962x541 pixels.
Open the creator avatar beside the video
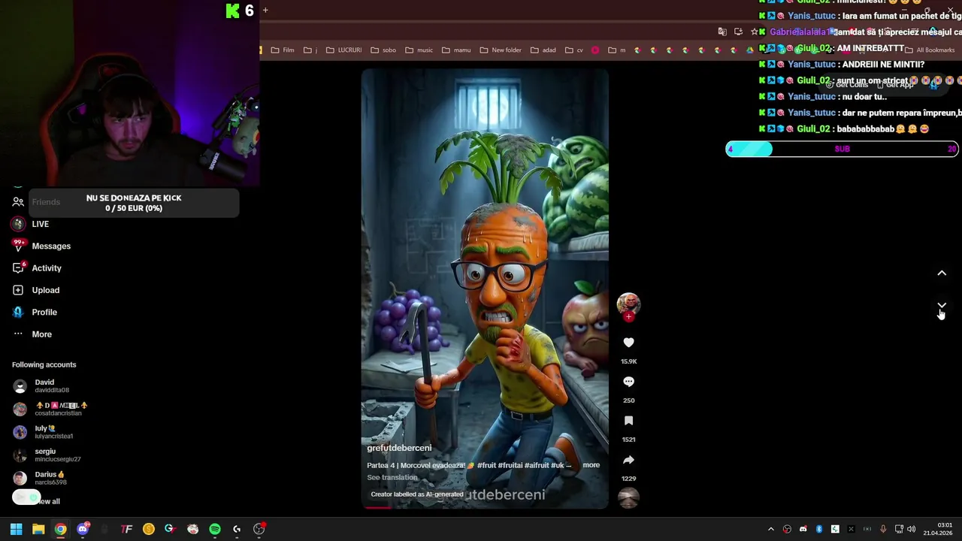point(628,304)
